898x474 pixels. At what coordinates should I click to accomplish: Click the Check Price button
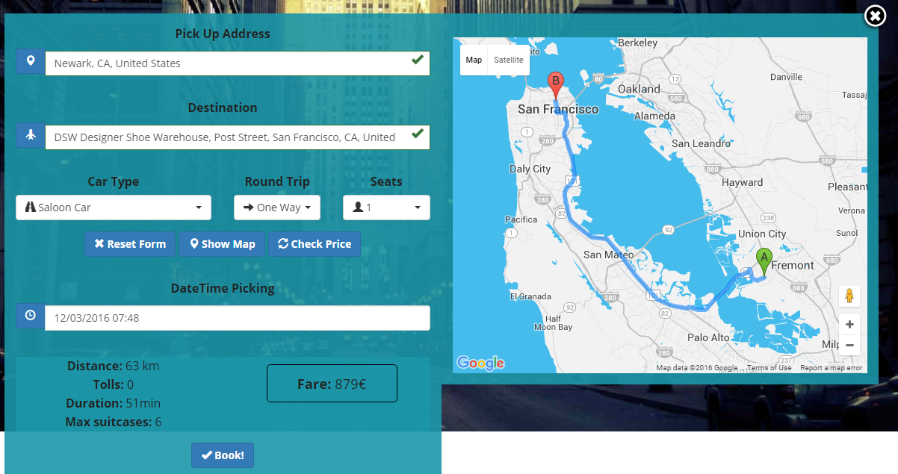coord(315,244)
